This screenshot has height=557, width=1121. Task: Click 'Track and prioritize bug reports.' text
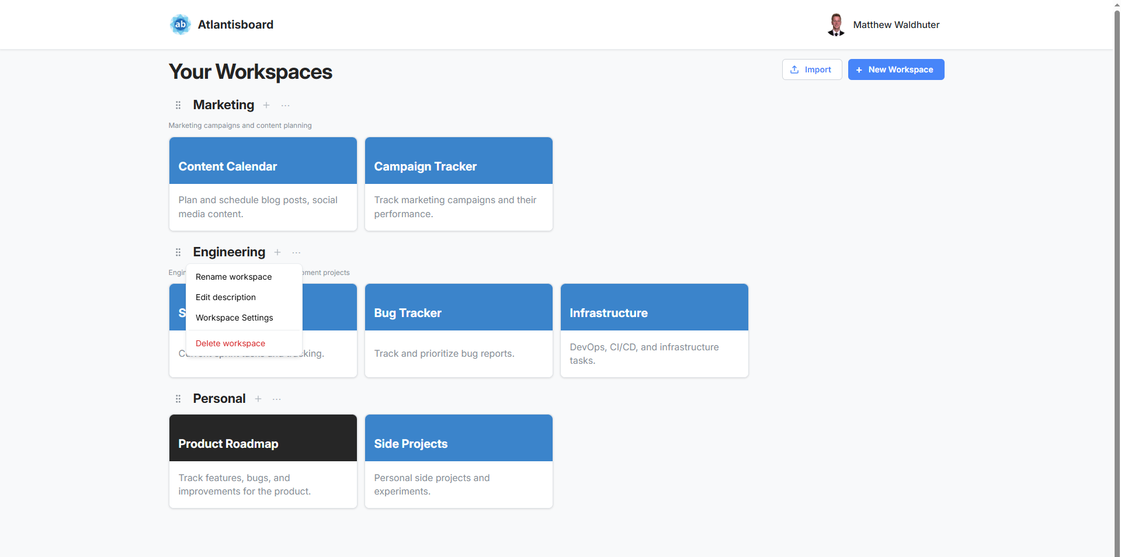(444, 353)
